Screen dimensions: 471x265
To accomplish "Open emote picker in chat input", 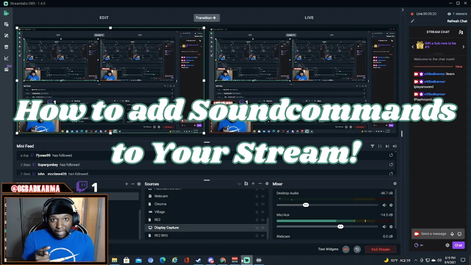I will (459, 234).
